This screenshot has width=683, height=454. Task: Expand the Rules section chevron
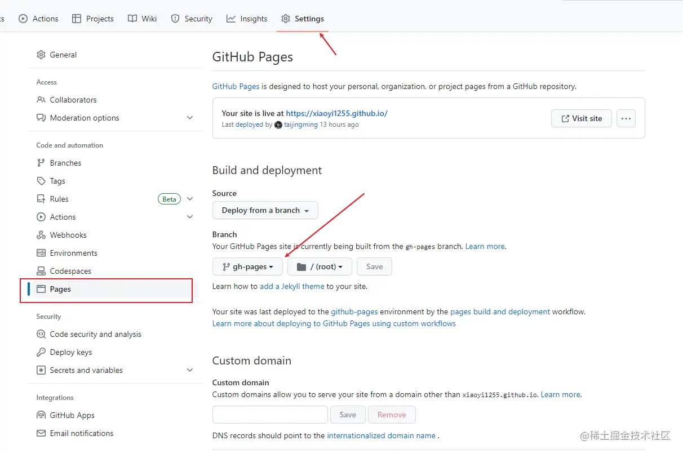point(190,199)
